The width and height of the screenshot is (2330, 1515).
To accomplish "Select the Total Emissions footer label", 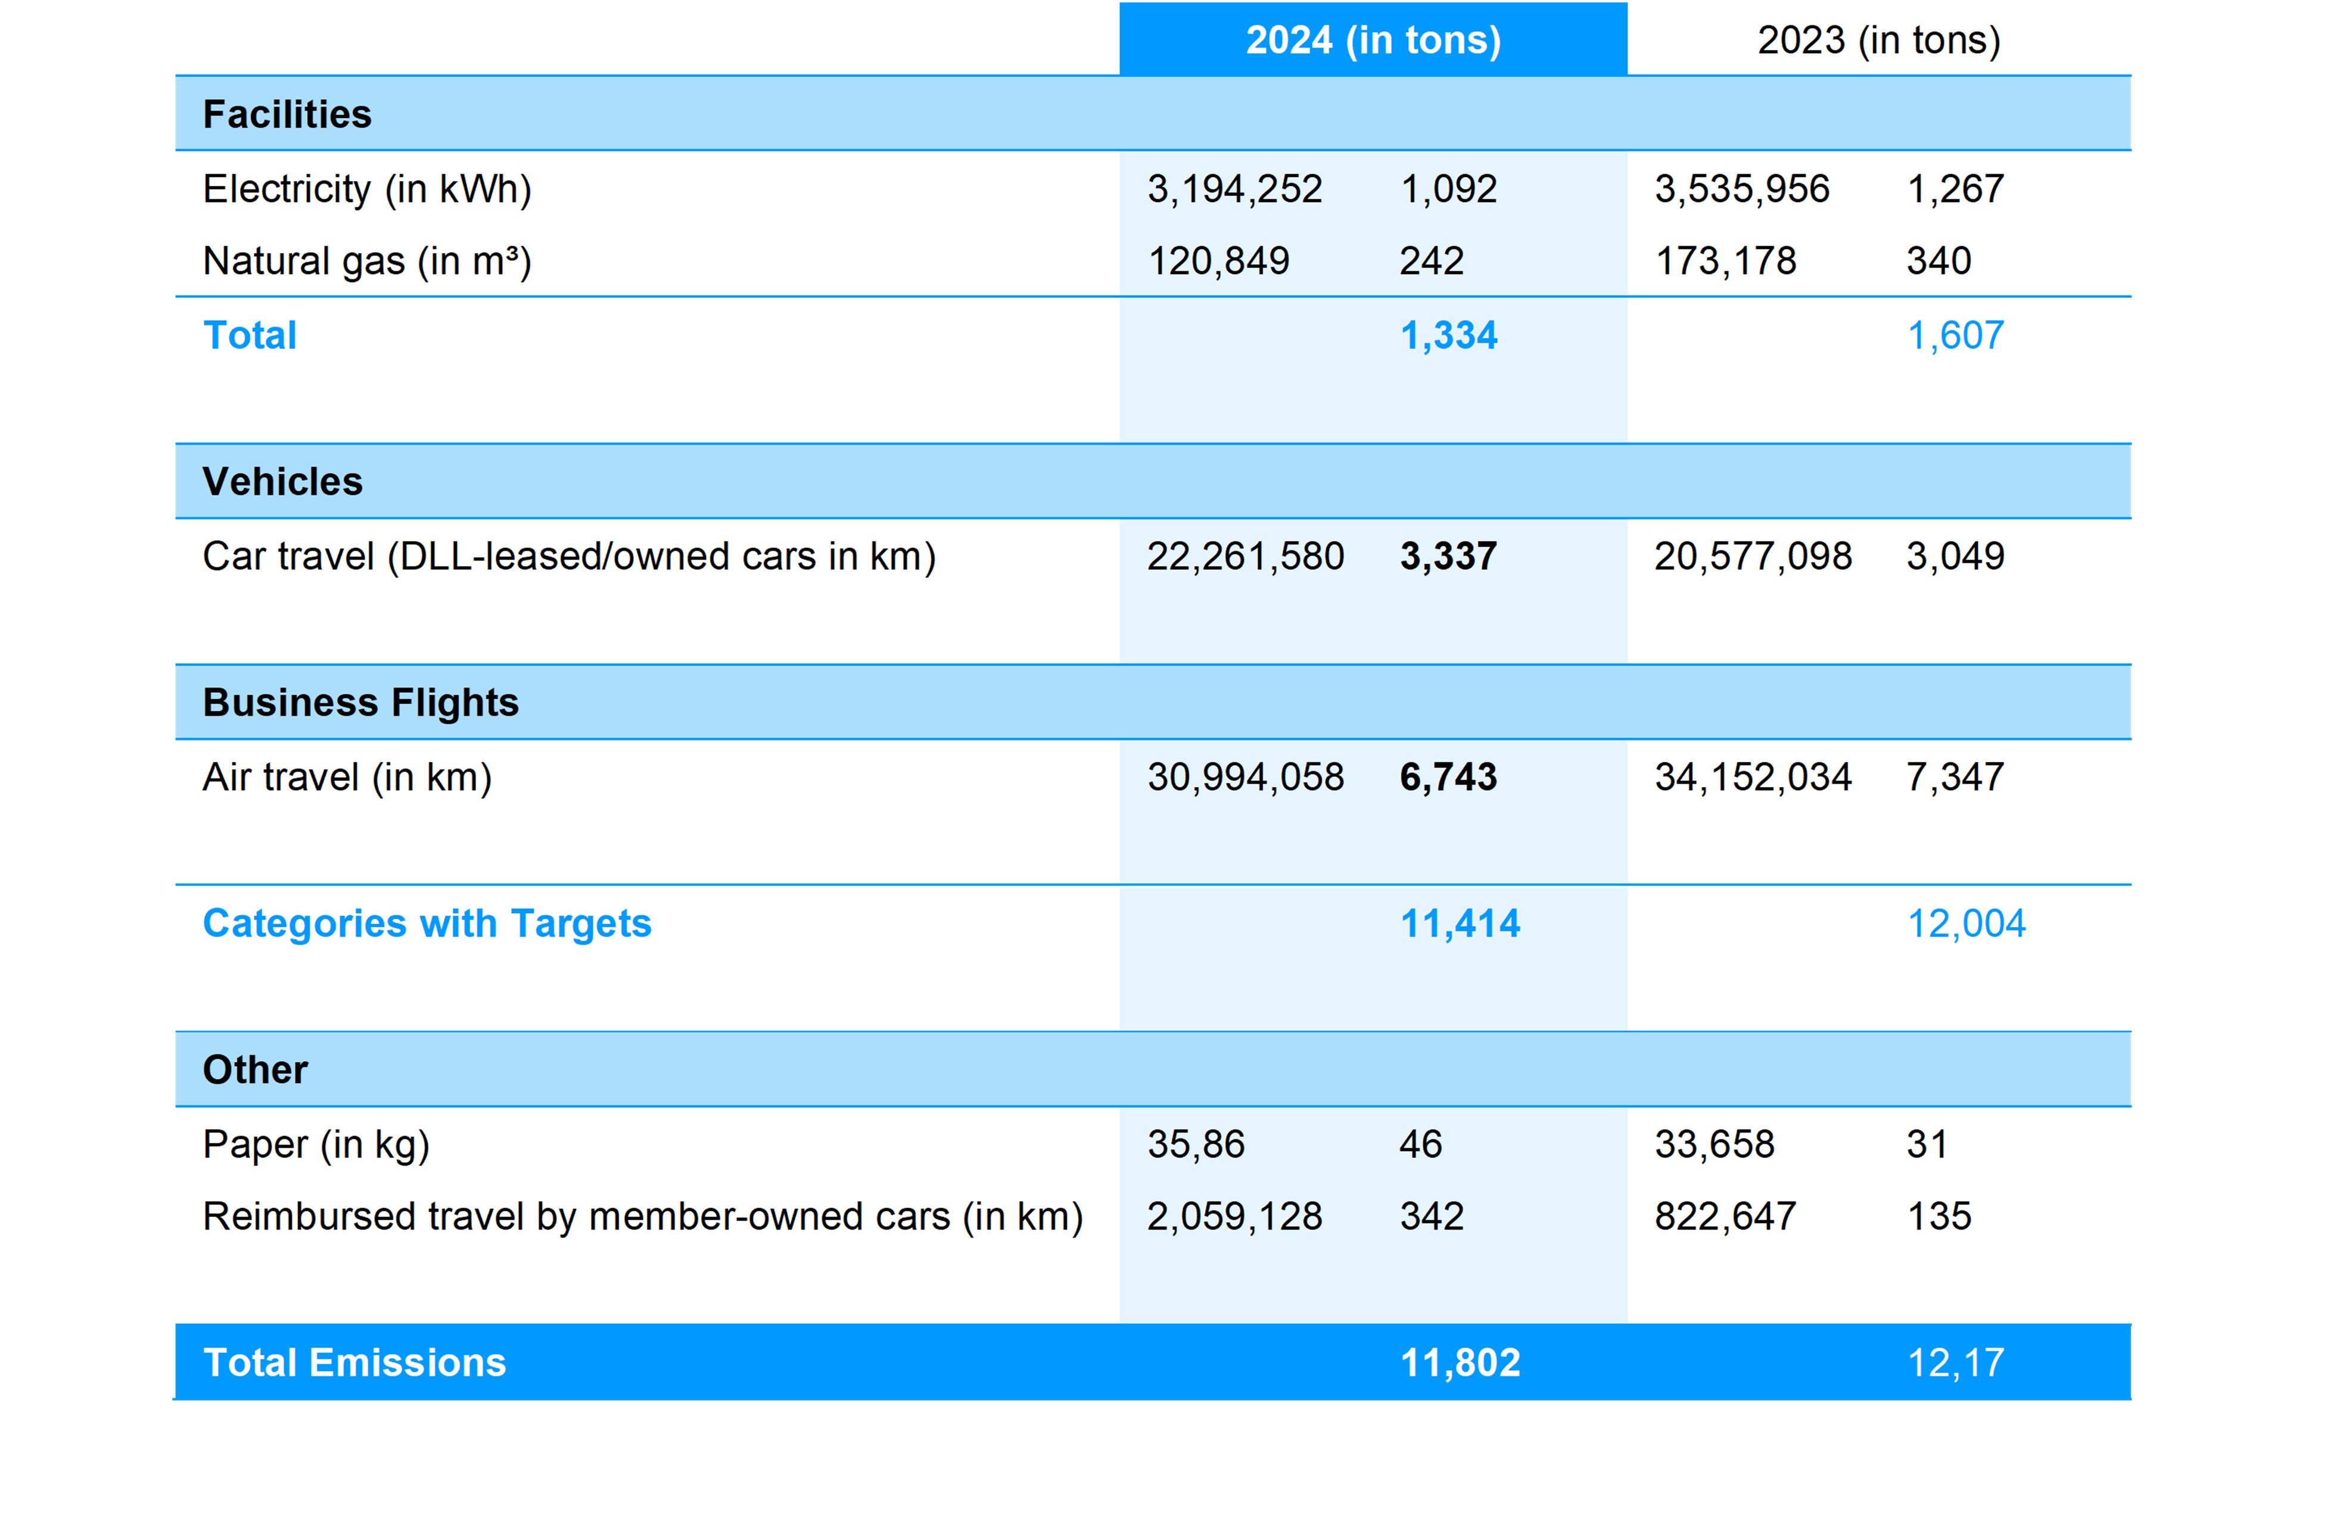I will 354,1363.
